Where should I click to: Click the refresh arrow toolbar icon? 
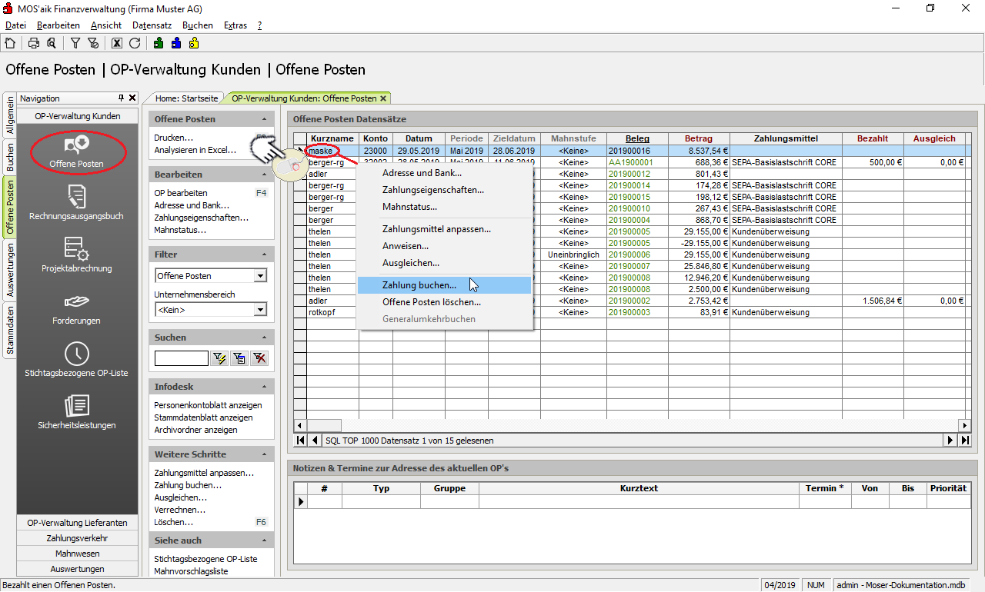135,43
